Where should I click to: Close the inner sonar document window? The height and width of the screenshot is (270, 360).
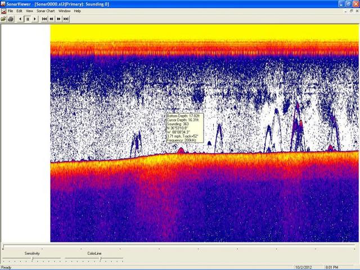[x=357, y=11]
